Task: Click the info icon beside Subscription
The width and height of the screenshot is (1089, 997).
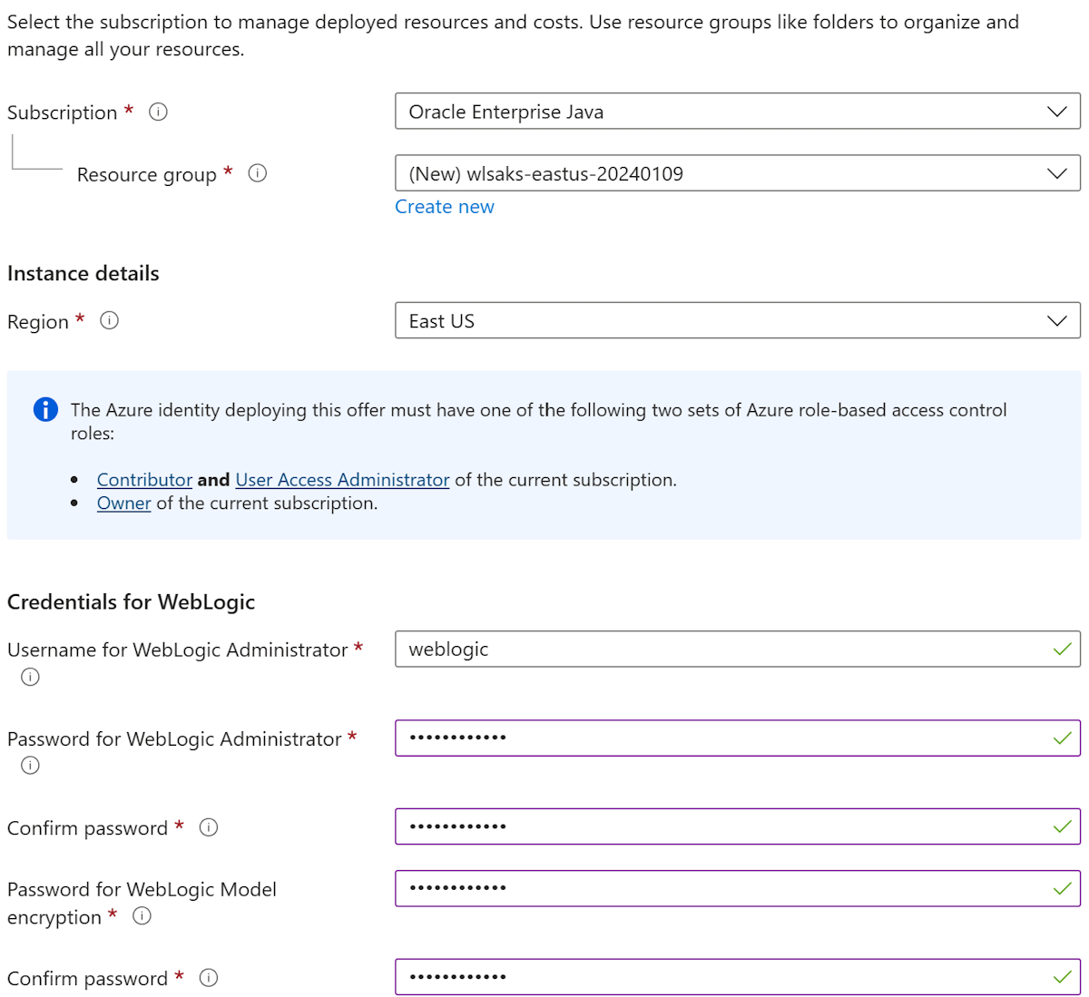Action: [x=158, y=112]
